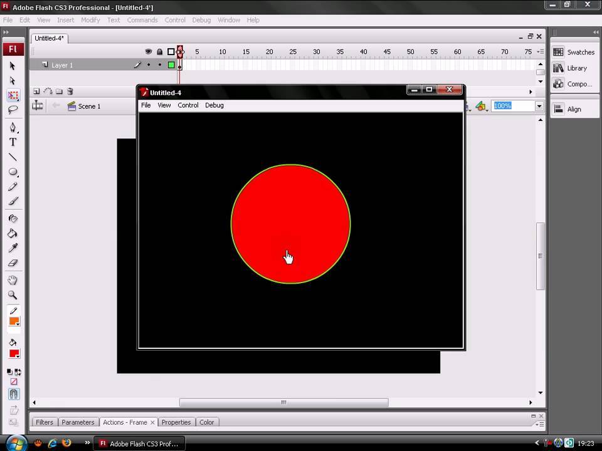Open the red fill color swatch
This screenshot has height=451, width=602.
click(13, 354)
